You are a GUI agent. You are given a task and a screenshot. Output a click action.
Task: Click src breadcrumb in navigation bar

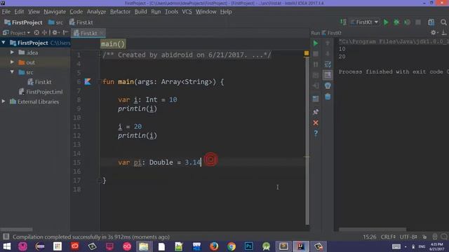(55, 22)
